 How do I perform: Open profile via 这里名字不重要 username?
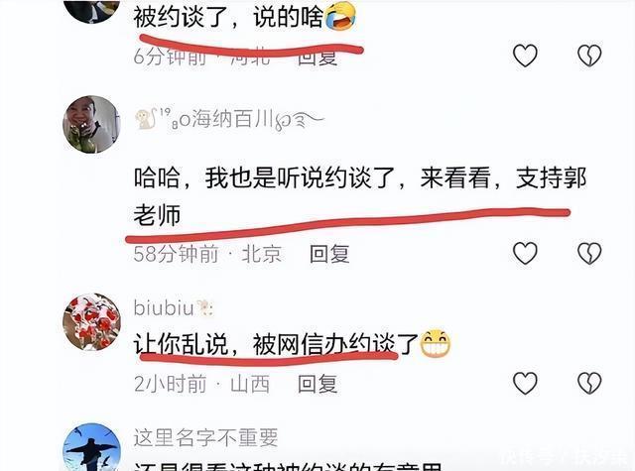[205, 438]
